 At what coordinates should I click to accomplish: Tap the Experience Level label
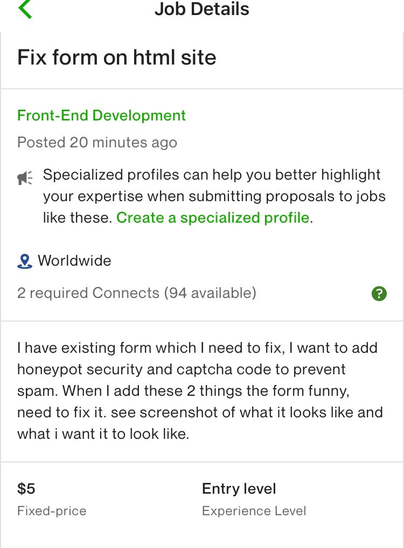coord(254,511)
